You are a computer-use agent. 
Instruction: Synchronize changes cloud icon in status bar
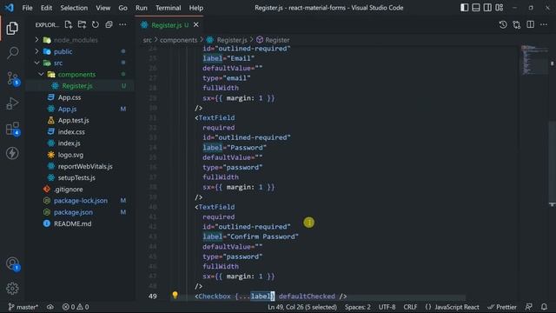click(50, 307)
